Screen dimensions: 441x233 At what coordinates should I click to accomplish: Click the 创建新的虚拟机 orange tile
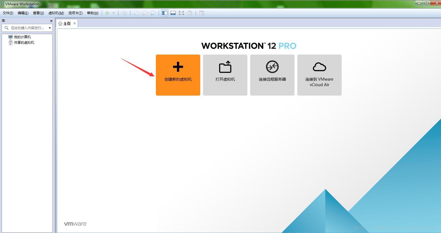point(178,75)
